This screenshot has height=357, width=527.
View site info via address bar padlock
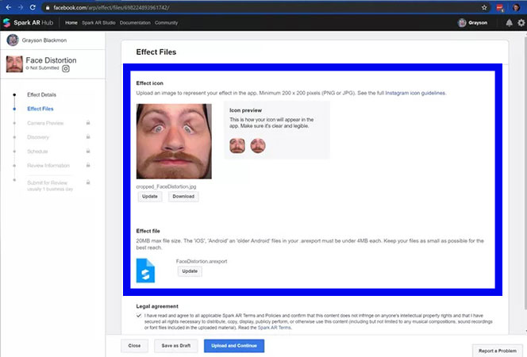[48, 7]
